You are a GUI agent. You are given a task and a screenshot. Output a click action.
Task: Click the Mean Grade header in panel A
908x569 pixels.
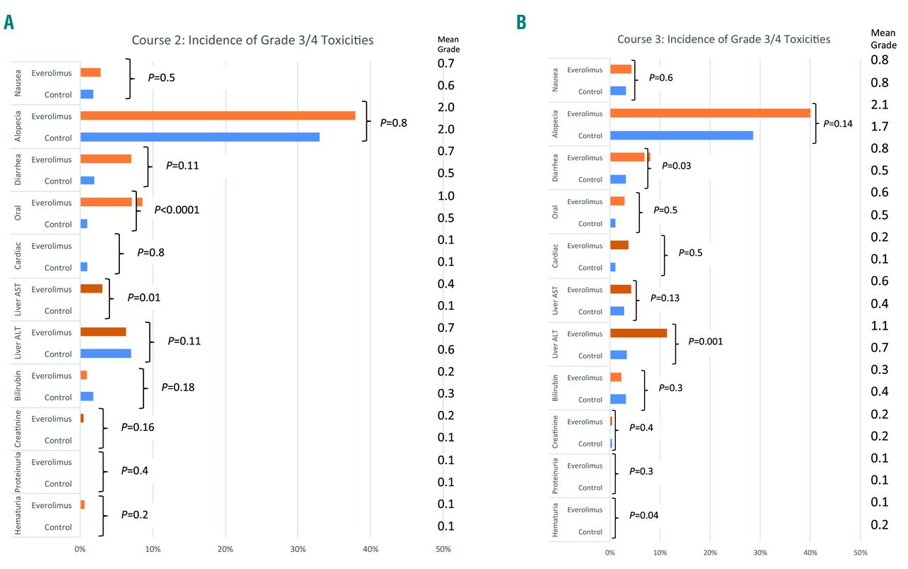(448, 44)
